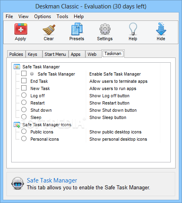Image resolution: width=182 pixels, height=203 pixels.
Task: Click the Shut down row label
Action: 41,110
